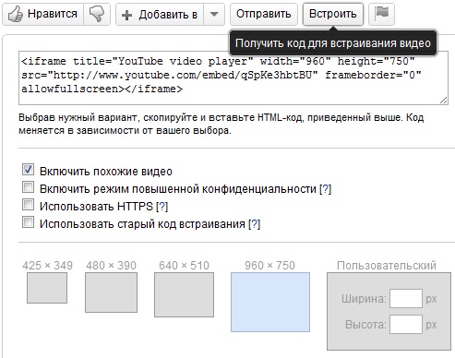
Task: Click the thumbs-down dislike icon
Action: [97, 14]
